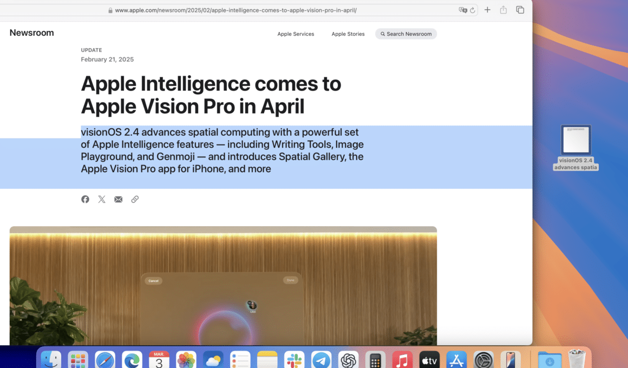
Task: Open the Downloads folder in dock
Action: click(549, 360)
